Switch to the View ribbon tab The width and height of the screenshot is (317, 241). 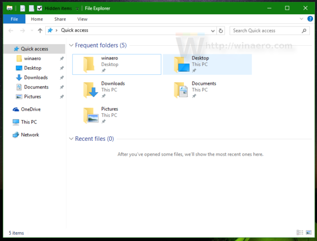pos(82,19)
